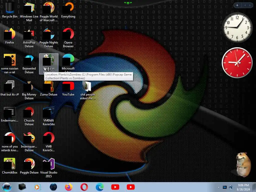Select Microsoft Edge desktop shortcut
The height and width of the screenshot is (192, 256).
click(68, 63)
